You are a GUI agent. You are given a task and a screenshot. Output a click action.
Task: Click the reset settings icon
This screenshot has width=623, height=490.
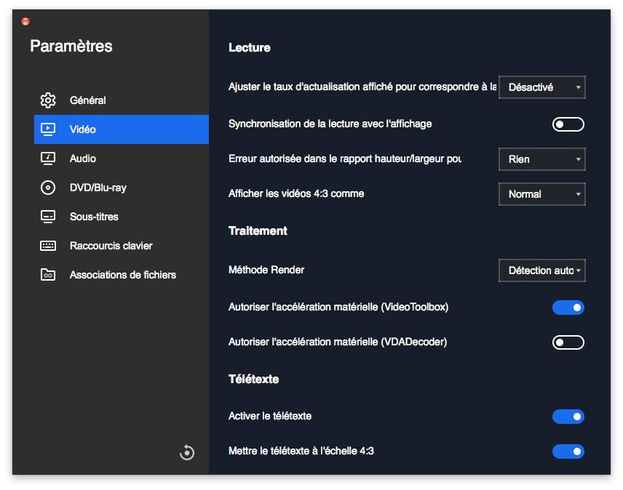[187, 453]
